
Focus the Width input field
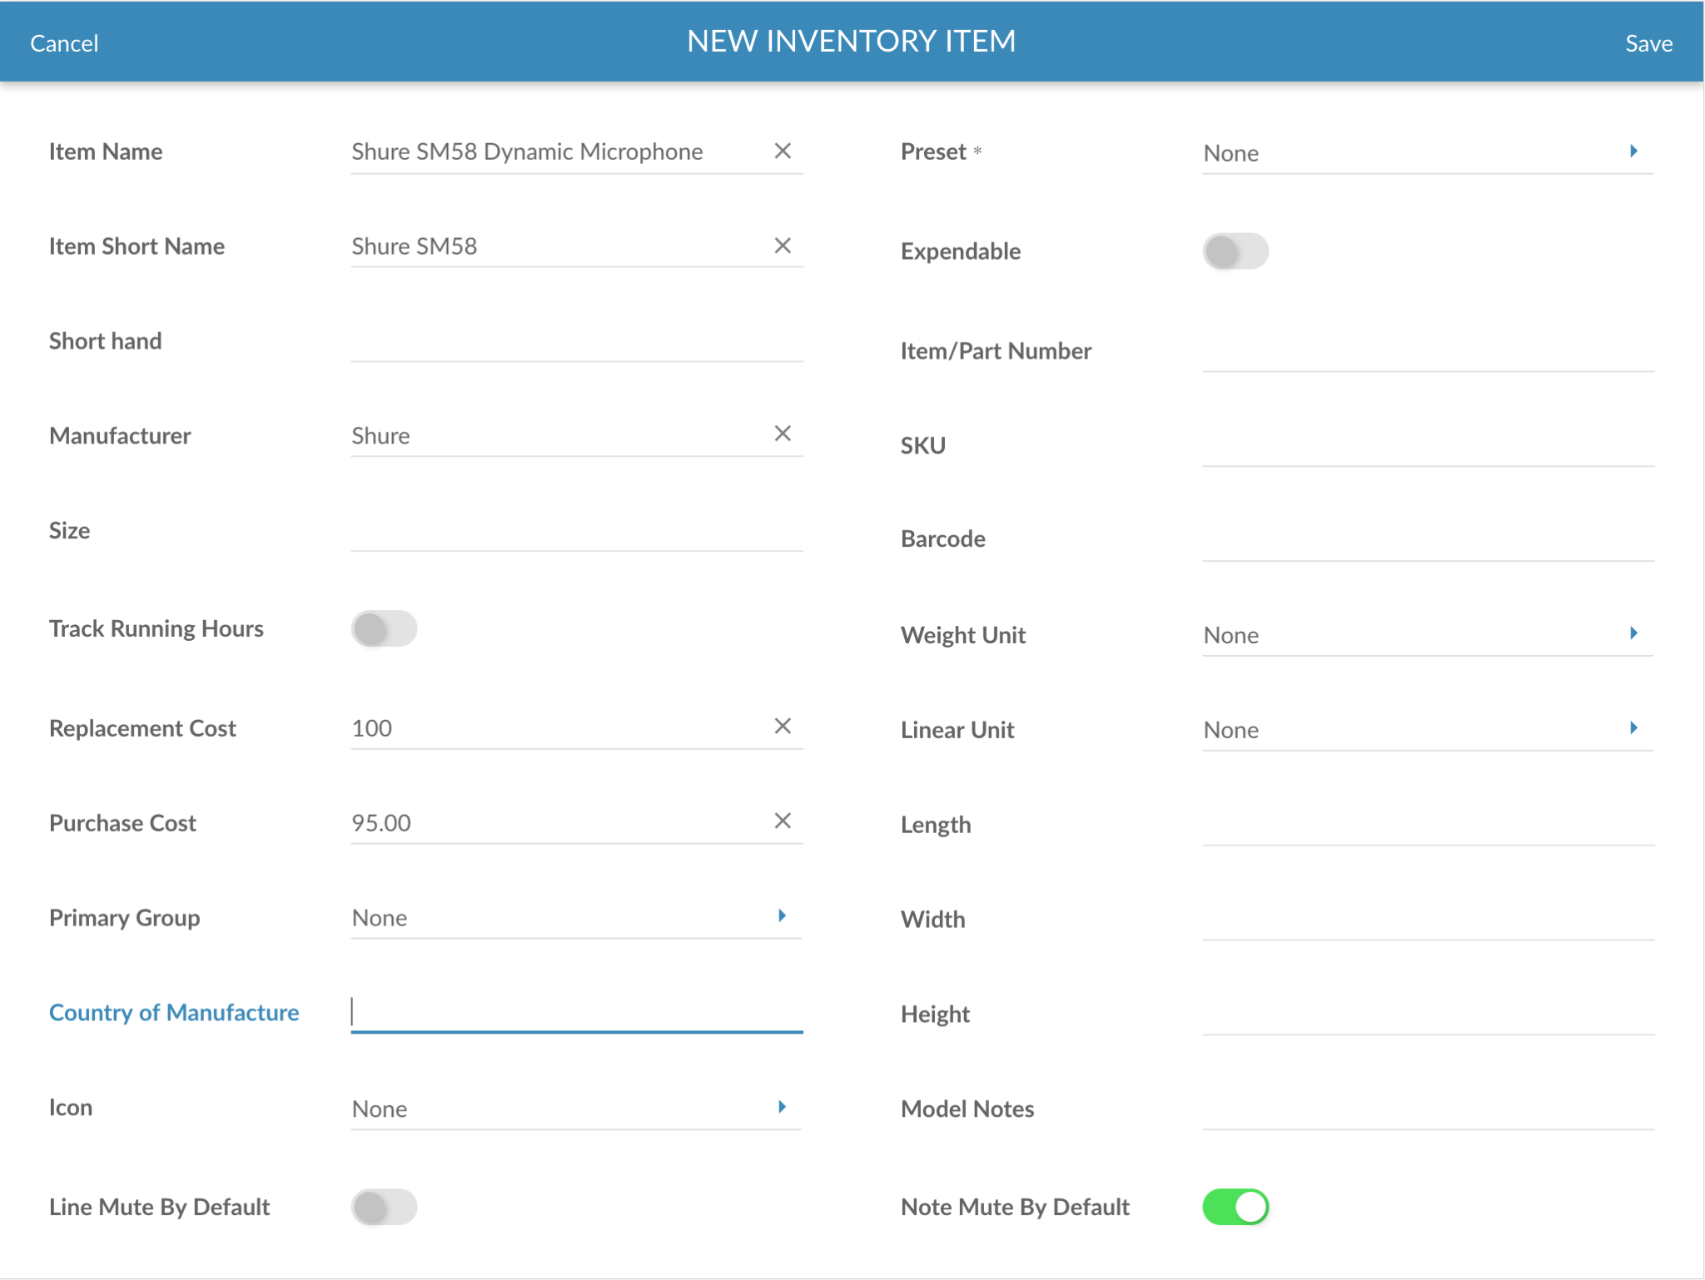pos(1428,920)
